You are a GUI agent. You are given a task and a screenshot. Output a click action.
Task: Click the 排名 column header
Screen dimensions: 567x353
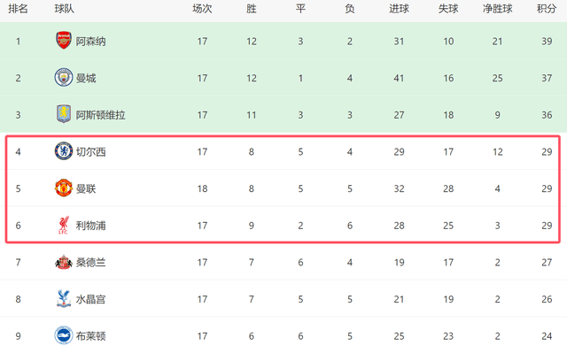pyautogui.click(x=18, y=9)
